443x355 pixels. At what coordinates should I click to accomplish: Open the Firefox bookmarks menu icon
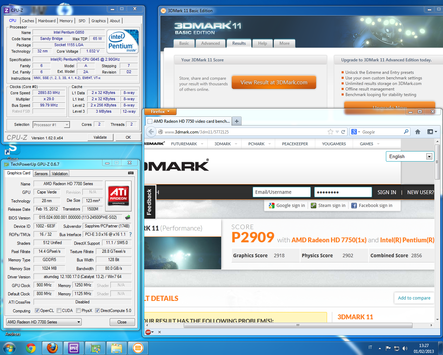[x=432, y=132]
